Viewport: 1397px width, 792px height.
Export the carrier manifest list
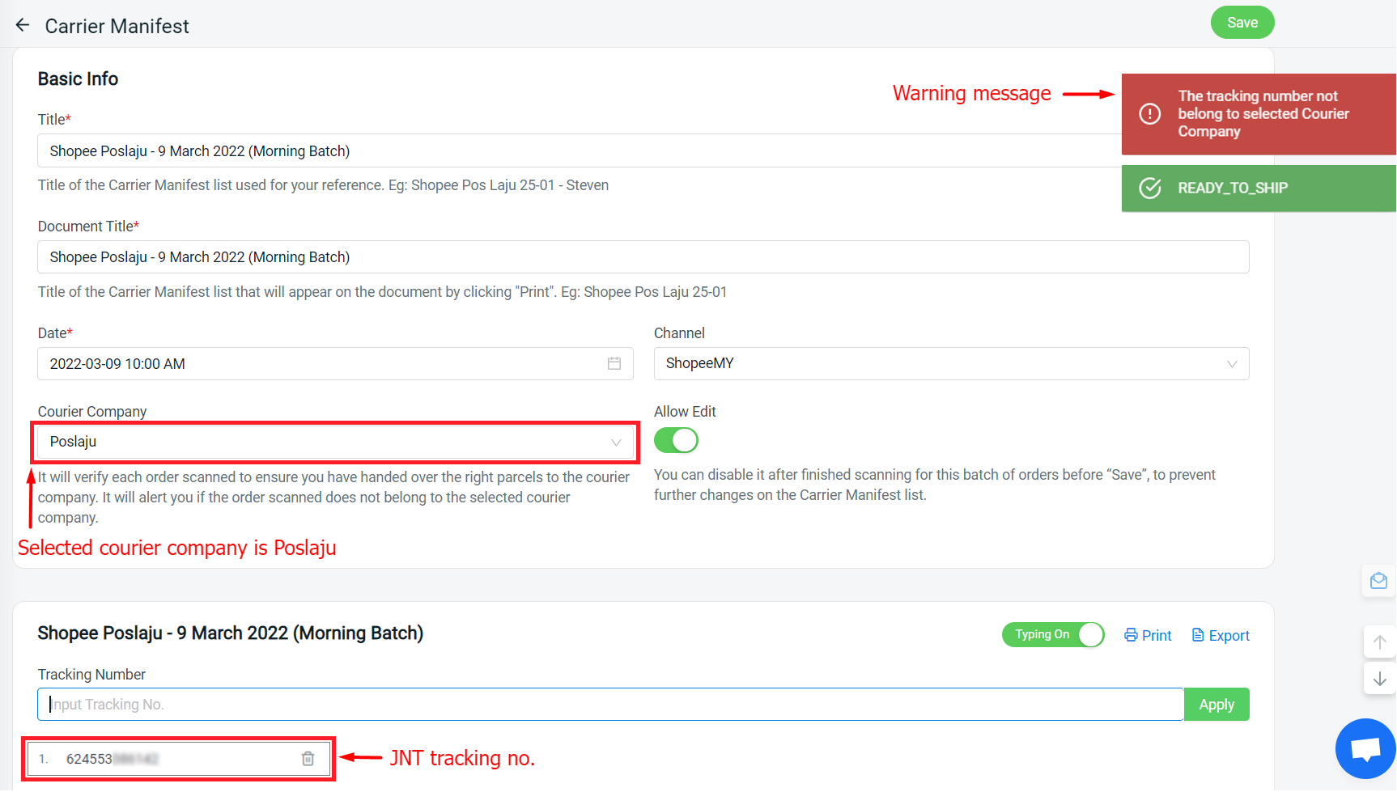[x=1220, y=635]
